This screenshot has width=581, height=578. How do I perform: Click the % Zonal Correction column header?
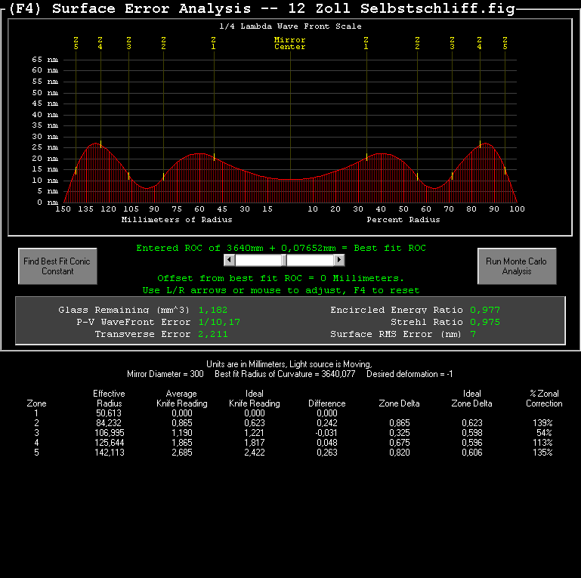[544, 398]
